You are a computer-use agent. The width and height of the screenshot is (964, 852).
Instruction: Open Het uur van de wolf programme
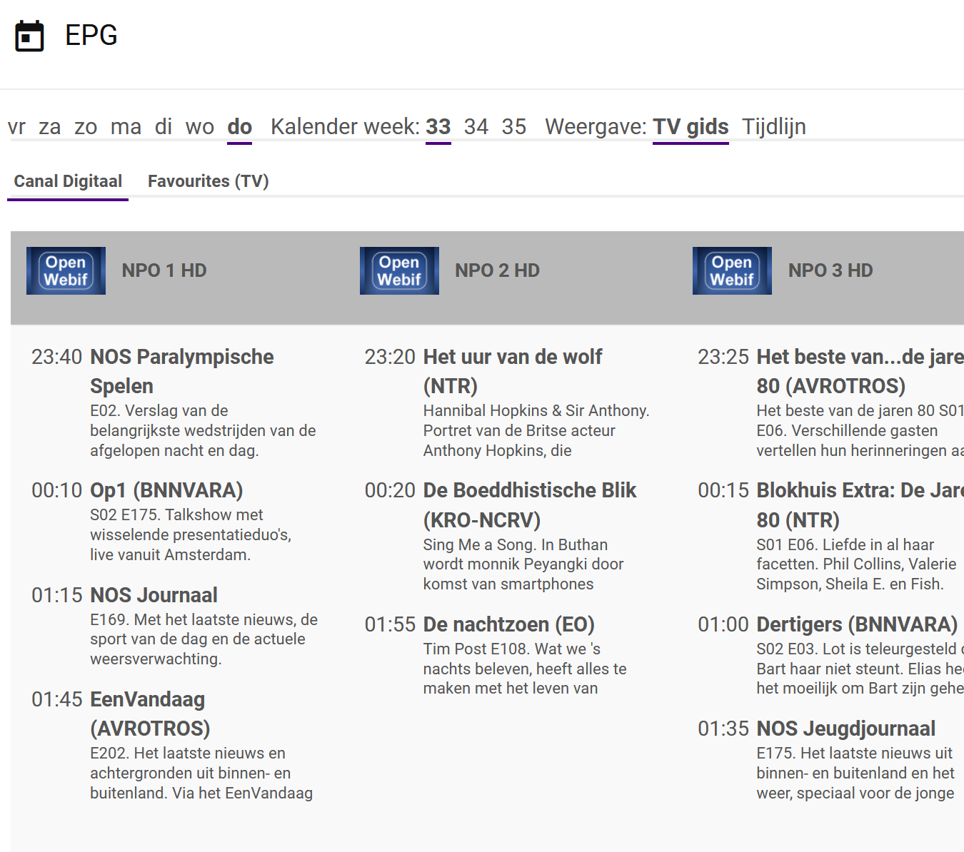513,371
